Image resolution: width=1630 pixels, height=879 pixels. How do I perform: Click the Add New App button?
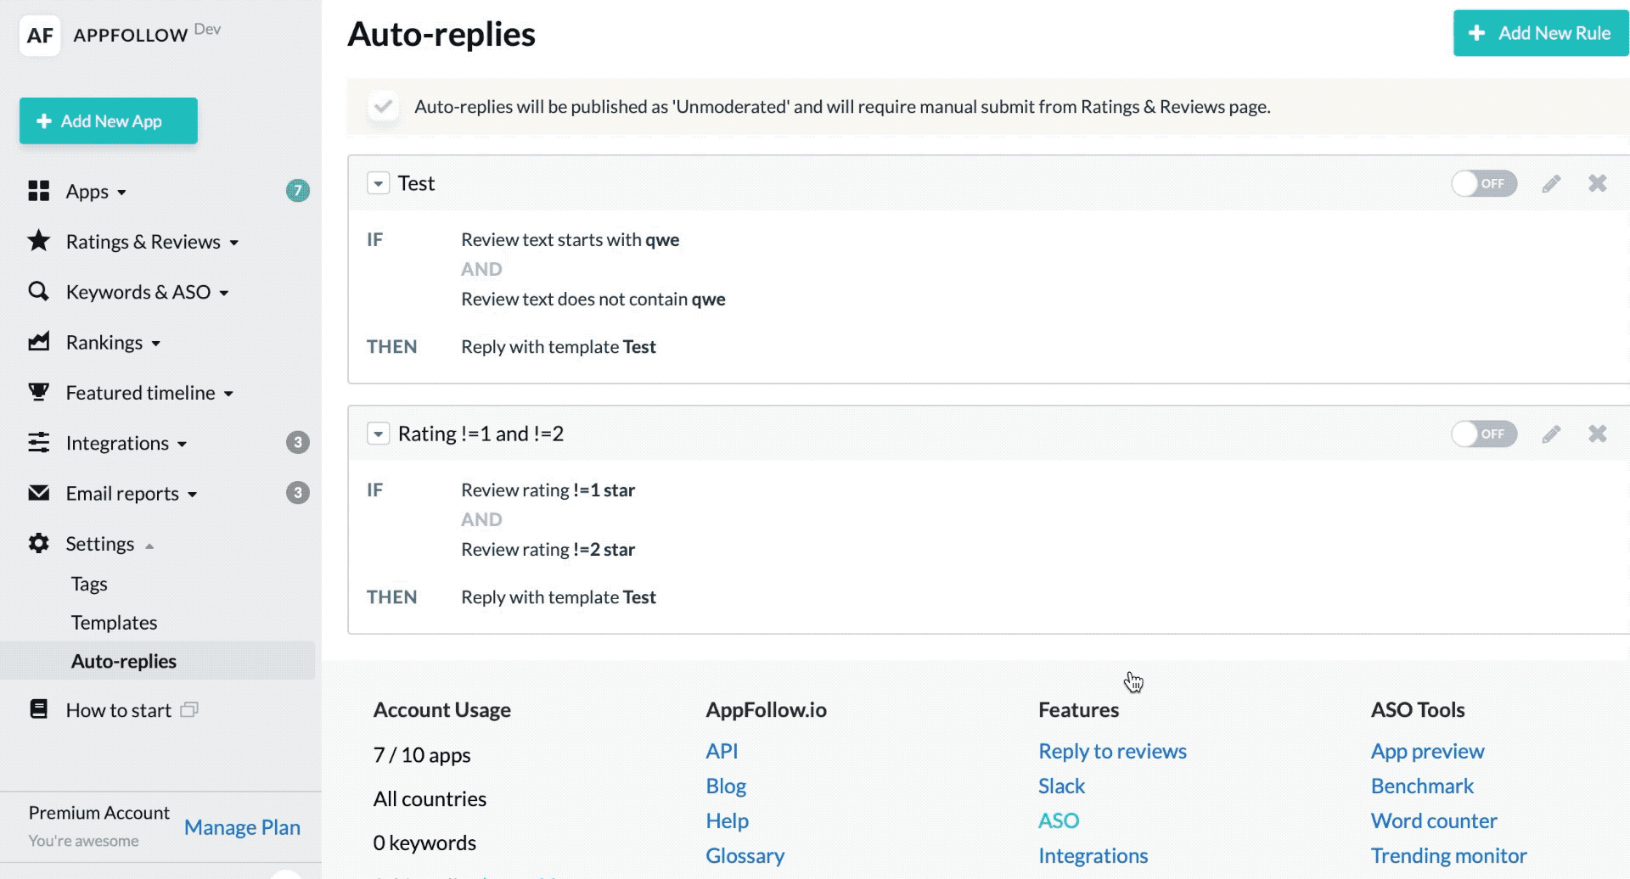(109, 120)
